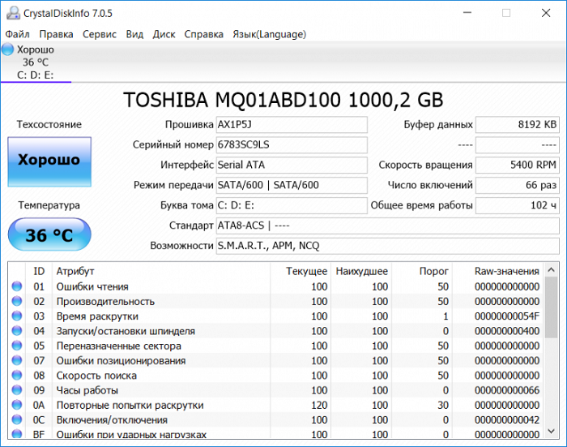The height and width of the screenshot is (447, 567).
Task: Click status orb for attribute 01 Ошибки чтения
Action: click(17, 286)
